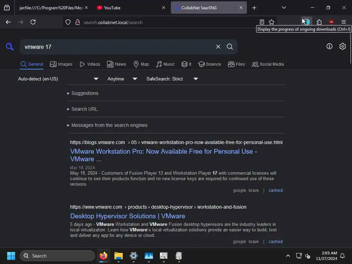Select the Images search category

tap(61, 64)
